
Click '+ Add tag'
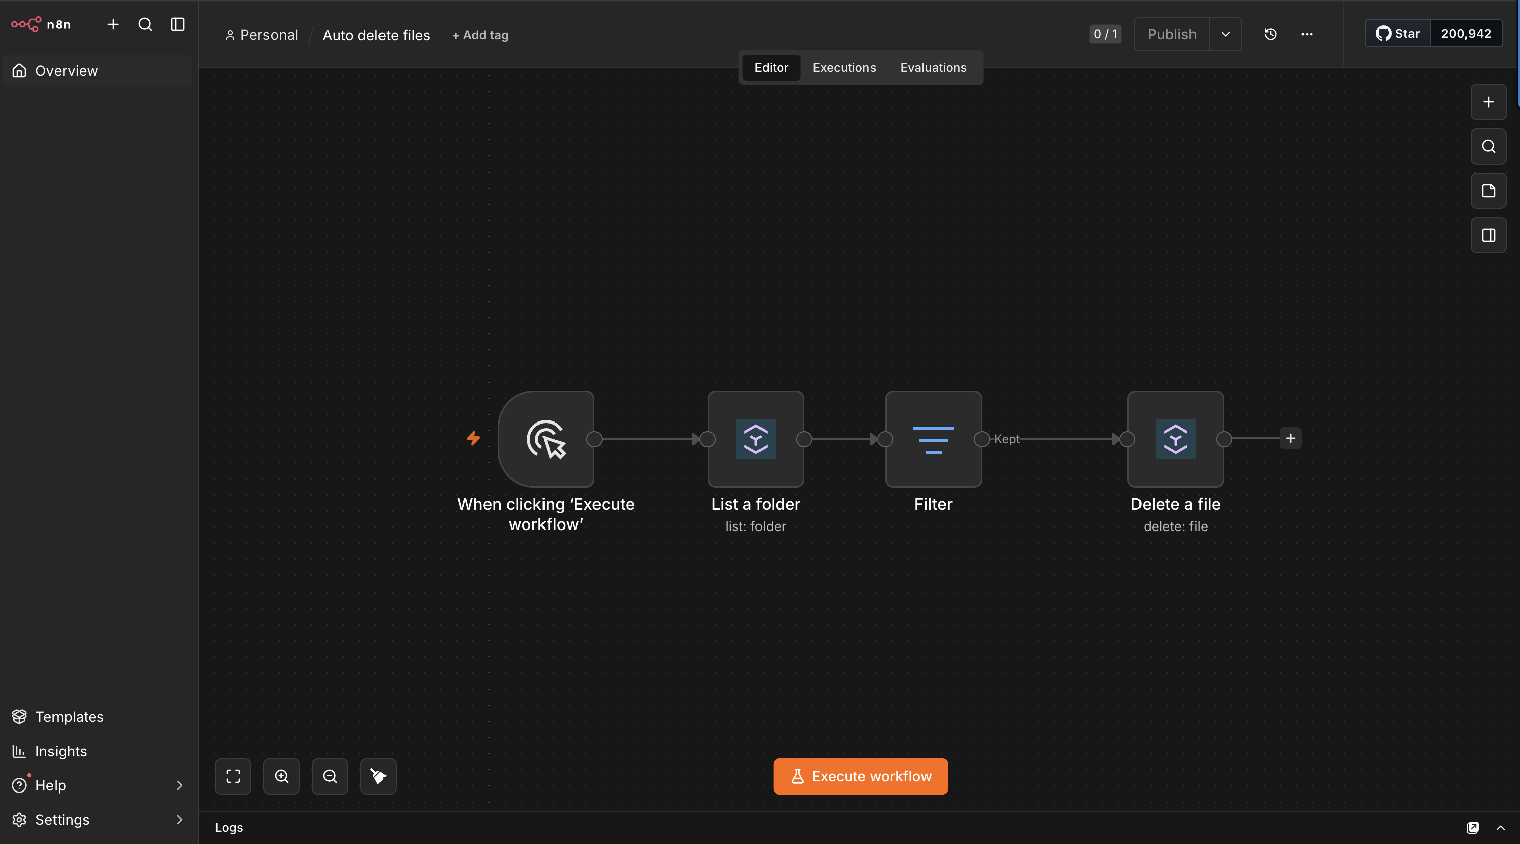[x=480, y=35]
